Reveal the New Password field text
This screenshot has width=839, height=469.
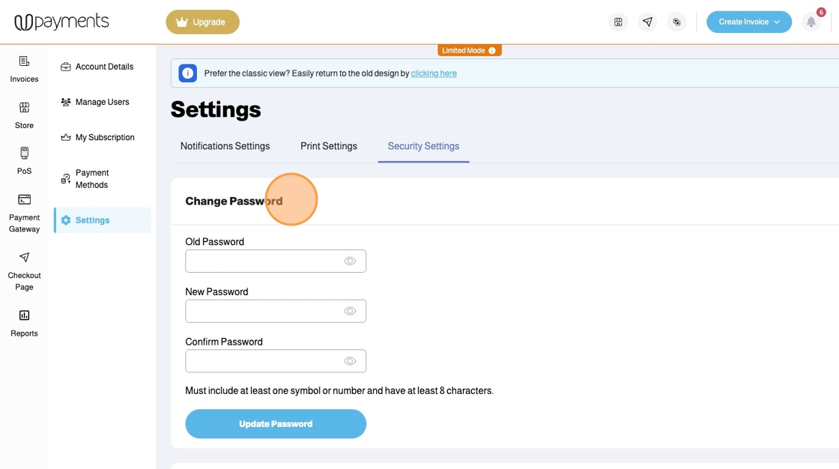(x=350, y=311)
